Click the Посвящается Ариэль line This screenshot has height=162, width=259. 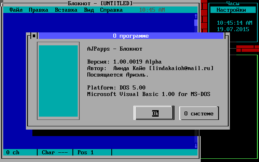118,75
